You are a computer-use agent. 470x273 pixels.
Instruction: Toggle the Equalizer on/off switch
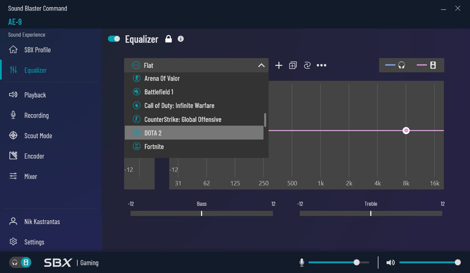coord(114,39)
